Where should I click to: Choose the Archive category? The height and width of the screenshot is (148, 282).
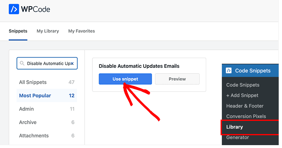[x=47, y=122]
